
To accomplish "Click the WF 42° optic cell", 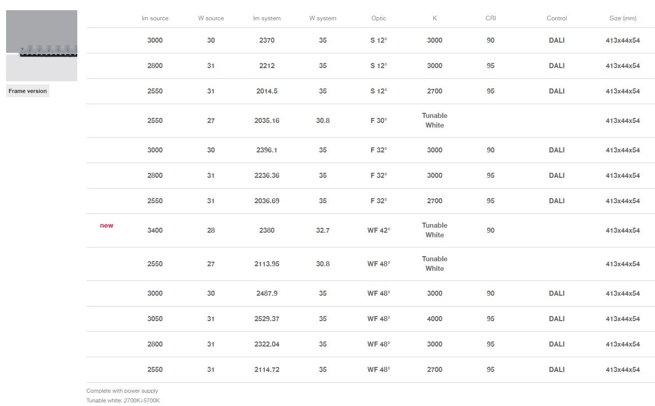I will (379, 231).
